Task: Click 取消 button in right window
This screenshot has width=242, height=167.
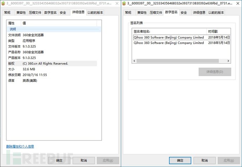Action: 204,161
